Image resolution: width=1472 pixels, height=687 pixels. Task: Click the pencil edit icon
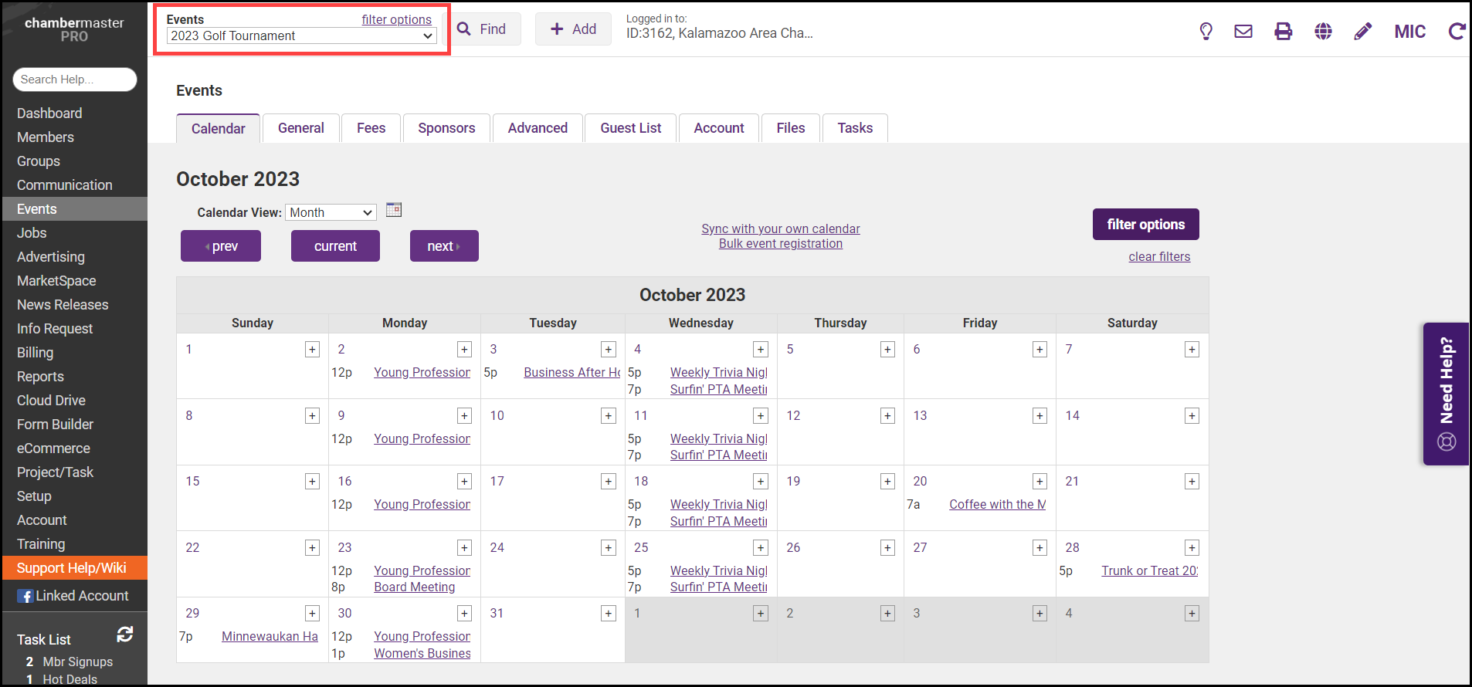click(1363, 32)
